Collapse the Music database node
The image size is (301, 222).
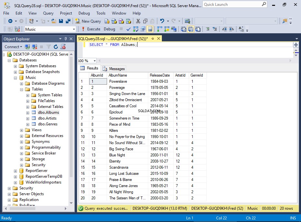15,78
